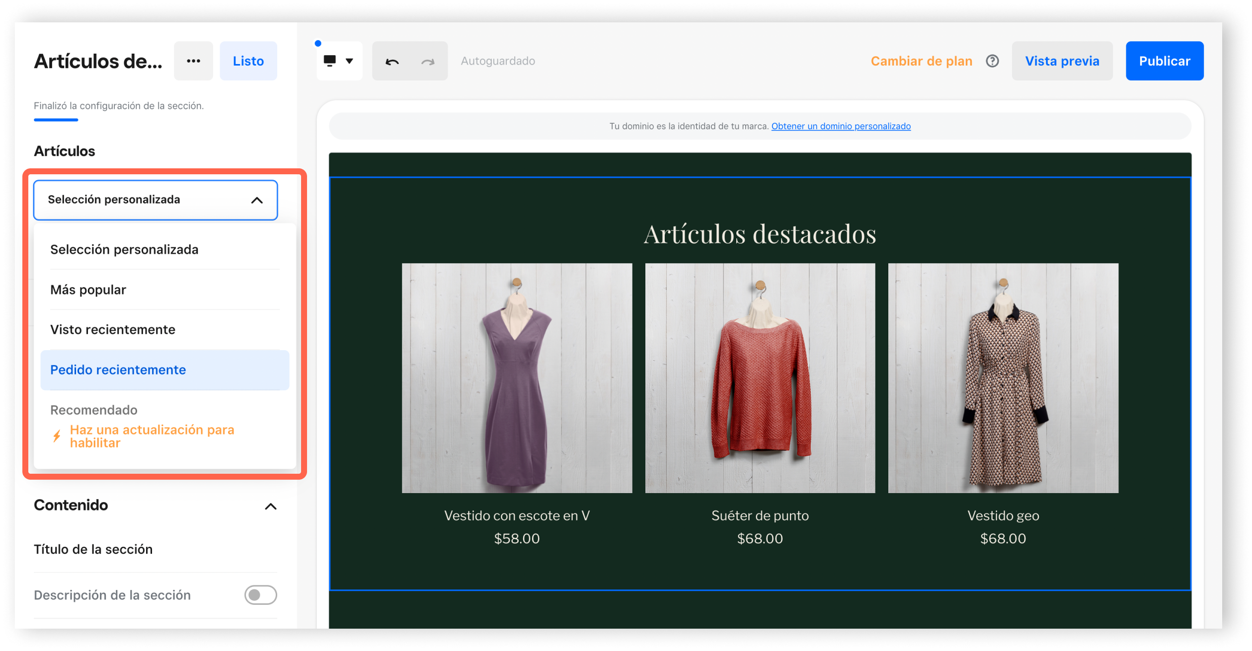Click the desktop device view icon

[x=330, y=61]
